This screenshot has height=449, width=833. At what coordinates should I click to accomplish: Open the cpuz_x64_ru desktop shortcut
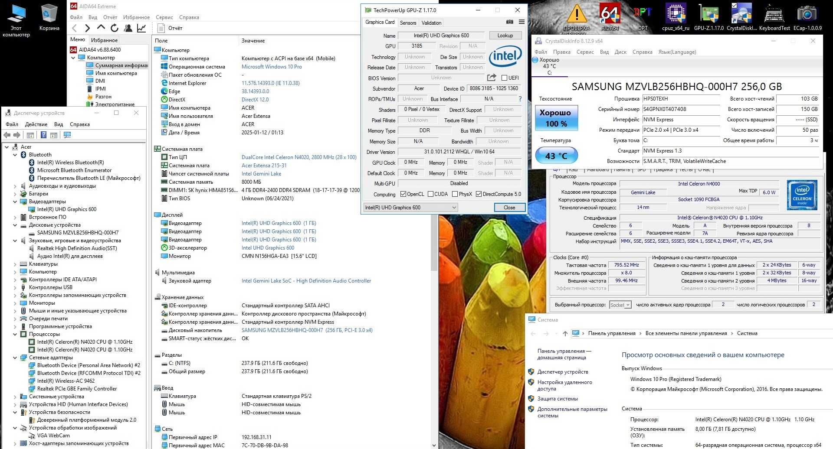(676, 16)
